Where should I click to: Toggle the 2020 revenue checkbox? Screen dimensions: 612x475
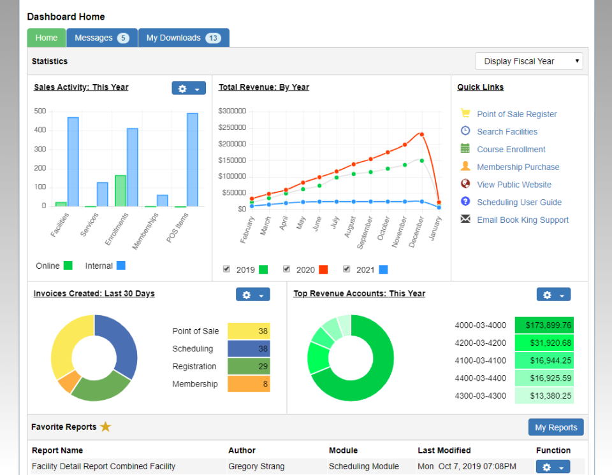287,269
